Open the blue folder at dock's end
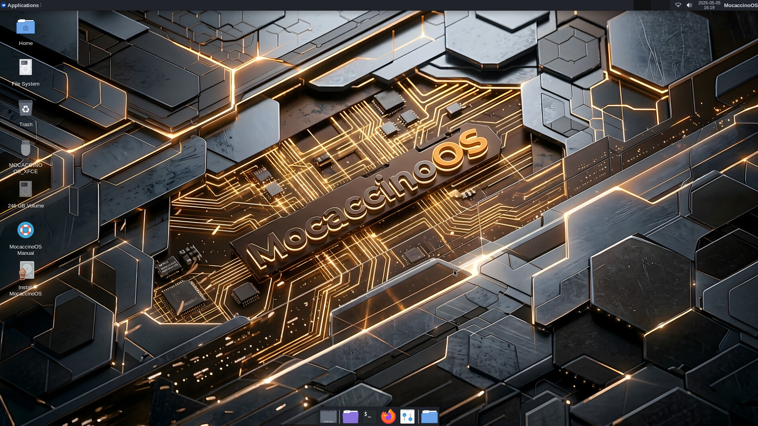 click(430, 417)
